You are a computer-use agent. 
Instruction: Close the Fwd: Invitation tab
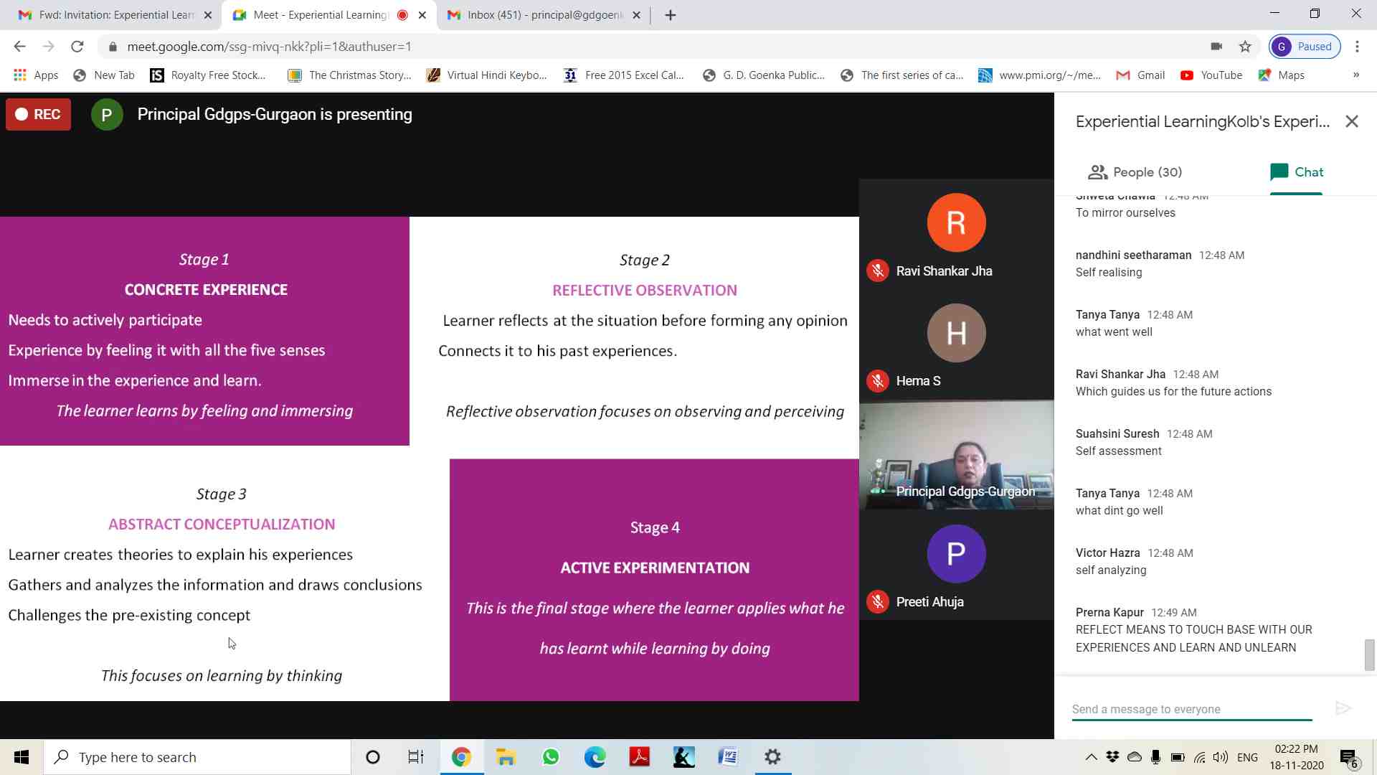(208, 15)
